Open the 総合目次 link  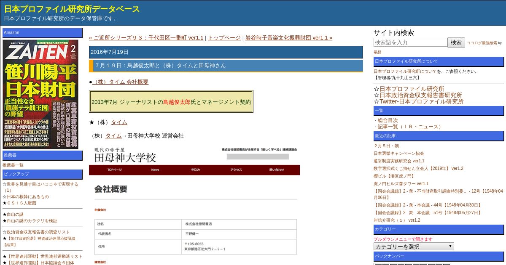(x=388, y=120)
